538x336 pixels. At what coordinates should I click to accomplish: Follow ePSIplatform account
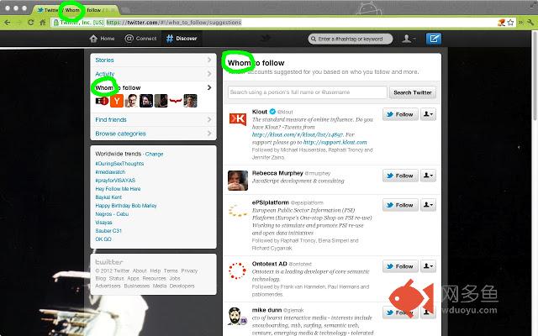(x=400, y=205)
